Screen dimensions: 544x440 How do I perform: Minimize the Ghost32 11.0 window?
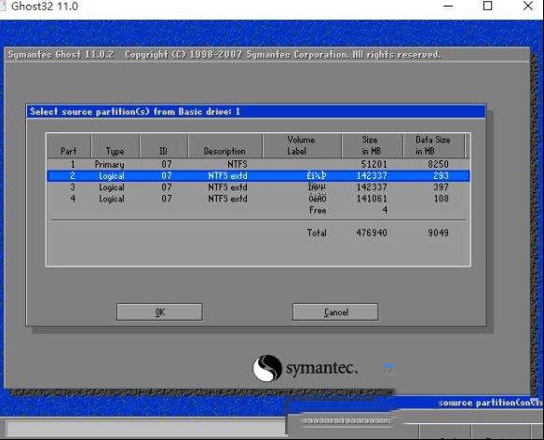pos(448,6)
